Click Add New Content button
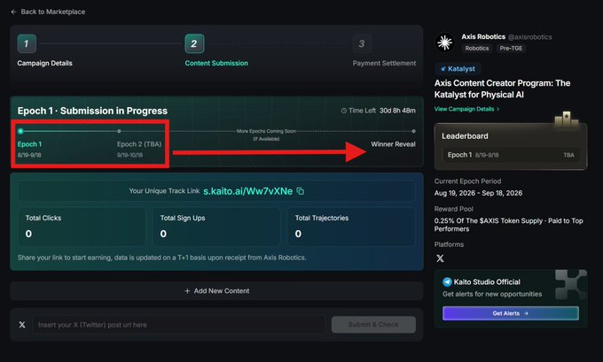This screenshot has height=362, width=603. (217, 291)
